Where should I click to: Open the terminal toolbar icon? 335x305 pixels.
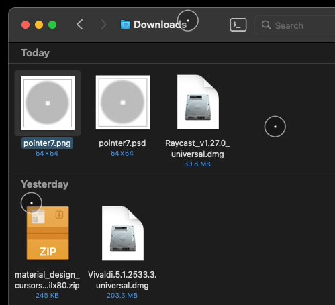tap(238, 25)
